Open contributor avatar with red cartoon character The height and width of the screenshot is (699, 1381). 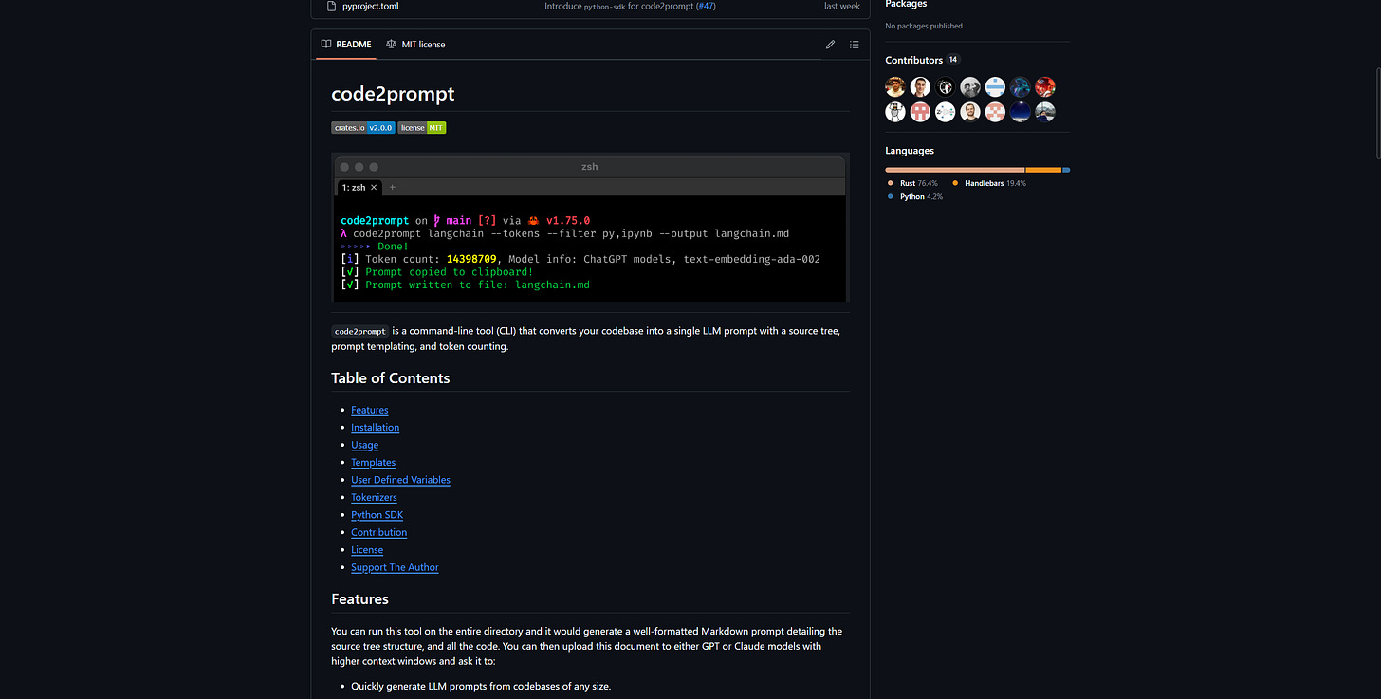tap(1045, 87)
